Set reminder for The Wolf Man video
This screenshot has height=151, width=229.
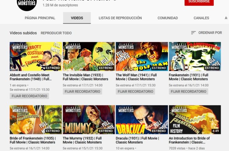tap(135, 92)
